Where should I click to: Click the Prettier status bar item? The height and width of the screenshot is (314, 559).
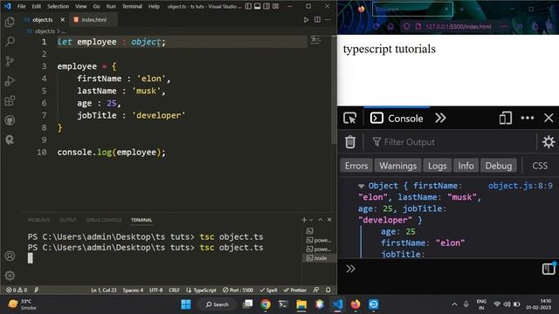coord(295,290)
